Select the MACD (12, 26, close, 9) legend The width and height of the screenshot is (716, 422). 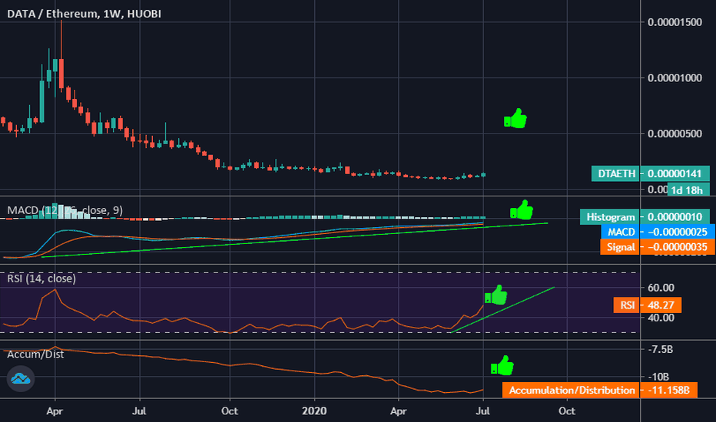[65, 210]
